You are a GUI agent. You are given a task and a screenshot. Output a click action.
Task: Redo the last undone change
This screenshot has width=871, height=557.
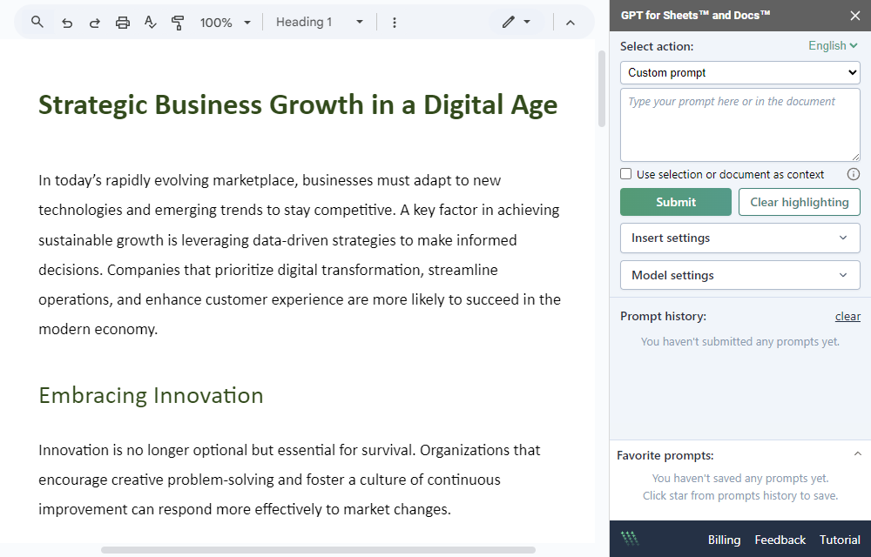click(94, 21)
